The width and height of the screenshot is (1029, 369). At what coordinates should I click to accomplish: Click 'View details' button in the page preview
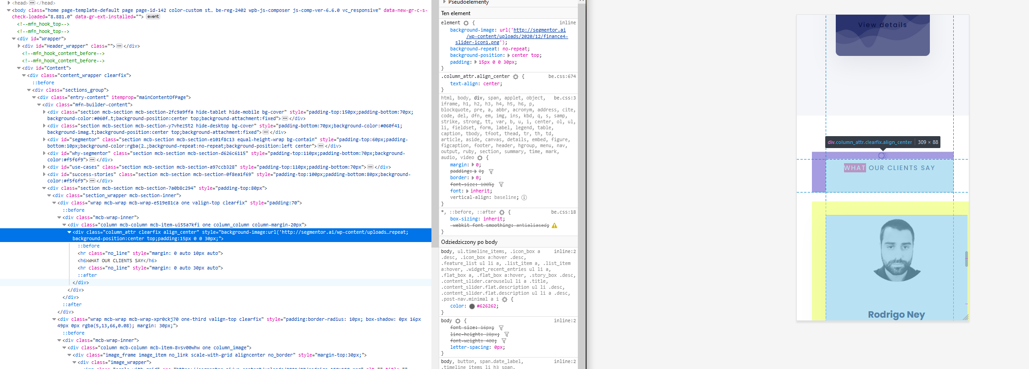point(883,25)
